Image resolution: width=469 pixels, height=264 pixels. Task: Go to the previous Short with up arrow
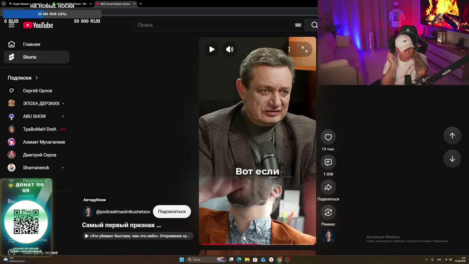click(452, 136)
